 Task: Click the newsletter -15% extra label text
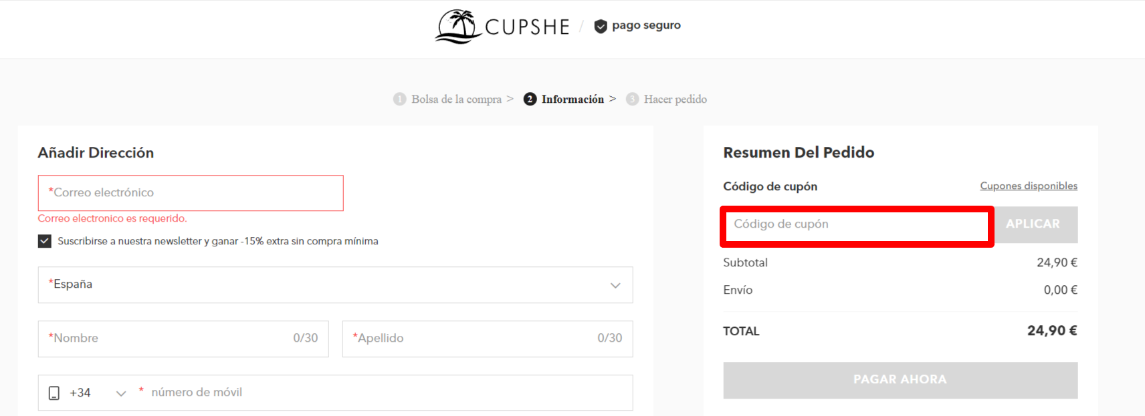point(218,241)
